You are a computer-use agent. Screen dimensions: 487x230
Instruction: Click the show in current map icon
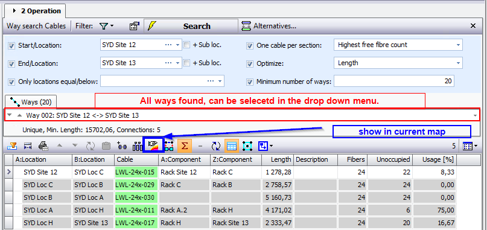click(x=153, y=145)
